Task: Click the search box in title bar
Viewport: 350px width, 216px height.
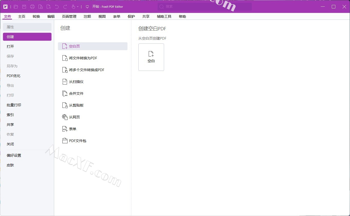Action: point(205,7)
